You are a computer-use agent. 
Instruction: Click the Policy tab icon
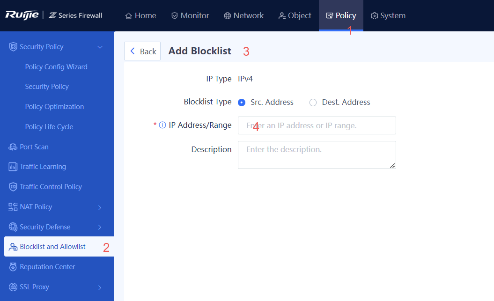click(329, 16)
